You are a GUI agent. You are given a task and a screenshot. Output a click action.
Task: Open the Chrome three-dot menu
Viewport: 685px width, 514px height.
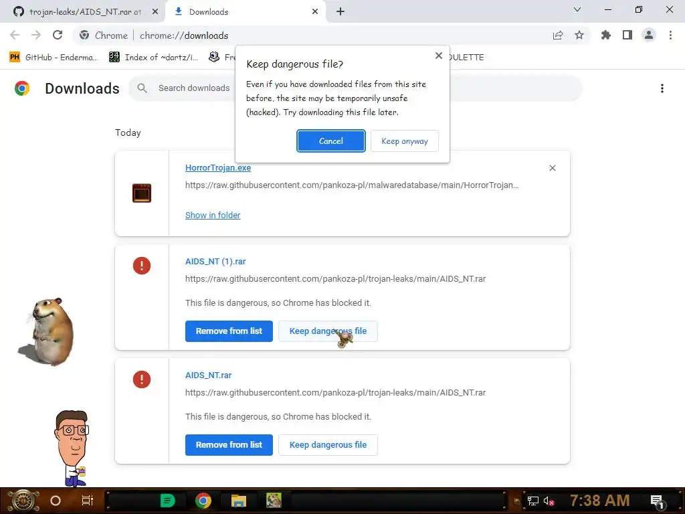pos(670,35)
